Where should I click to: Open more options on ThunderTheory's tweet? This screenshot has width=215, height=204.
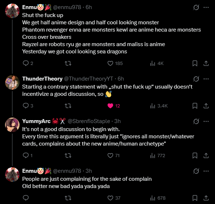tap(206, 79)
